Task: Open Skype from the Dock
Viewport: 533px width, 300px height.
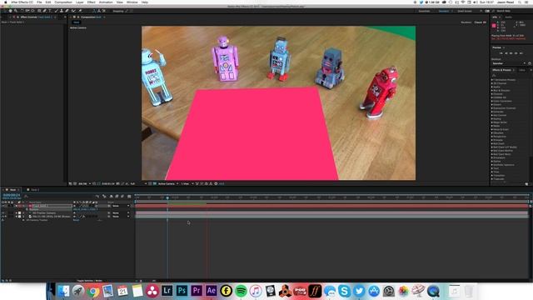Action: 344,291
